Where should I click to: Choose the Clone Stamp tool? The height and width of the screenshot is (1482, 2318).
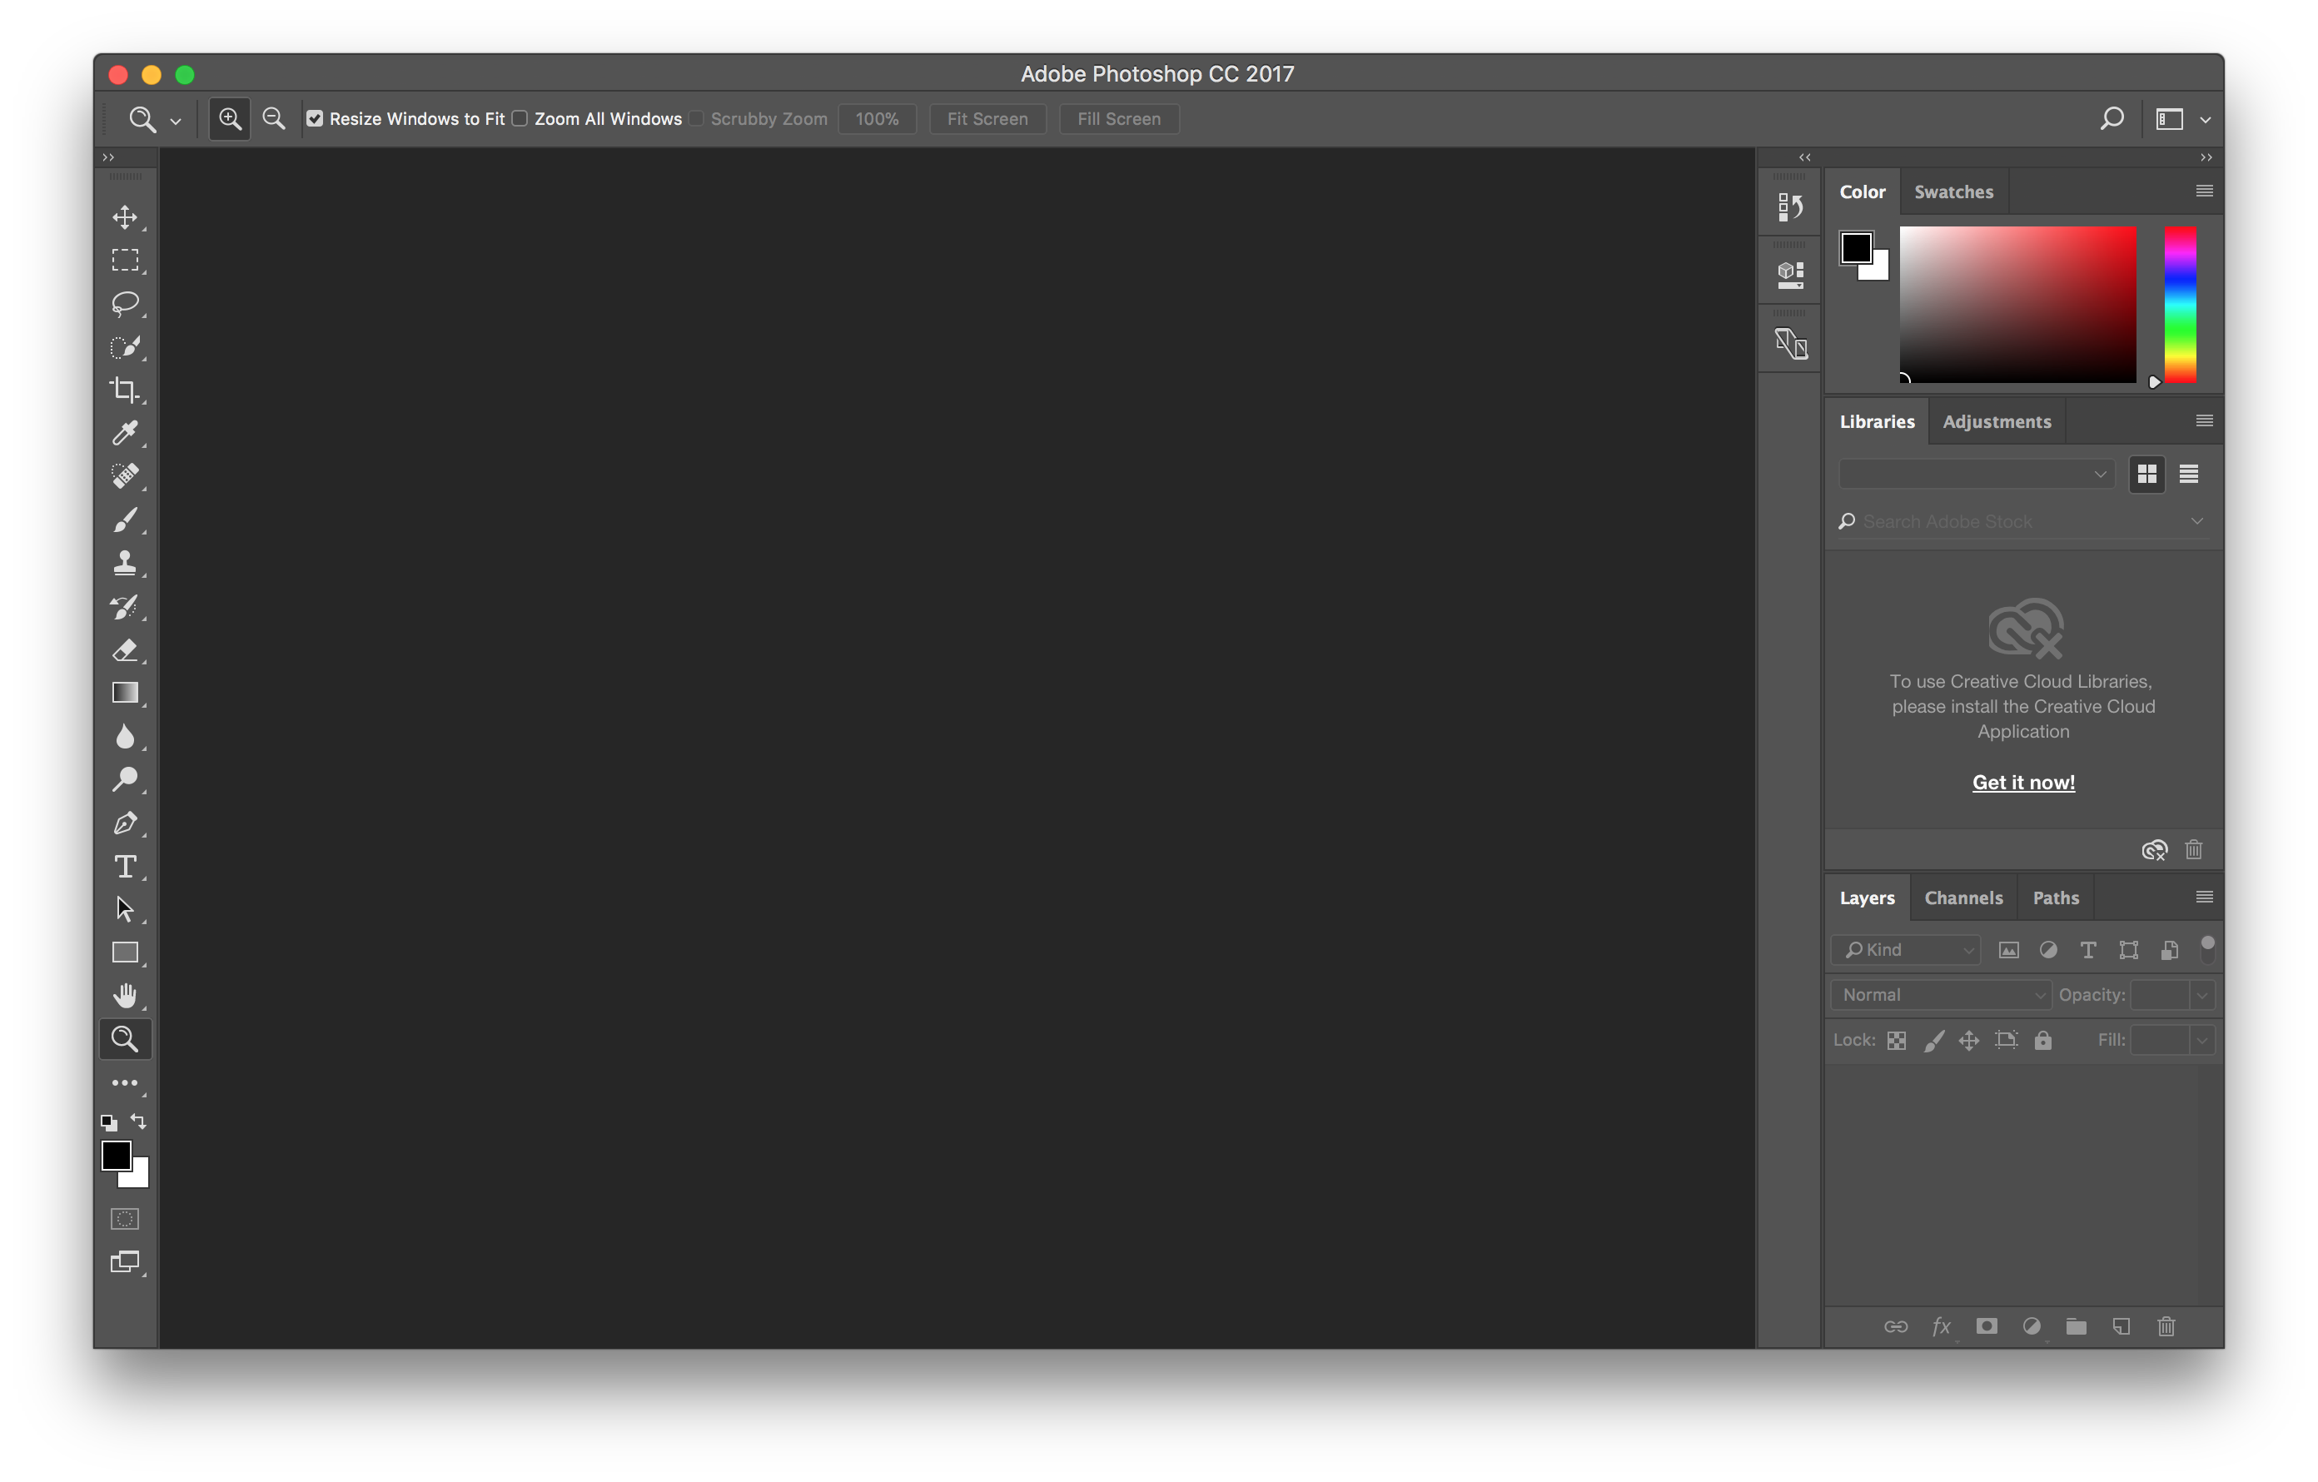pyautogui.click(x=125, y=563)
